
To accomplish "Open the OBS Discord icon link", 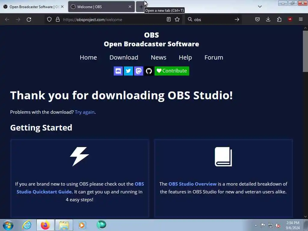I will (118, 71).
